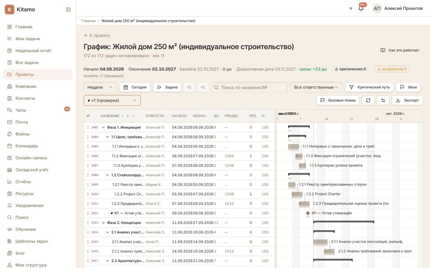
Task: Click Мария К. responsible cell
Action: pyautogui.click(x=154, y=185)
